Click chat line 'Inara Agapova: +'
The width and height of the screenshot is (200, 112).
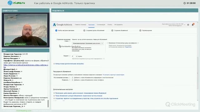12,74
